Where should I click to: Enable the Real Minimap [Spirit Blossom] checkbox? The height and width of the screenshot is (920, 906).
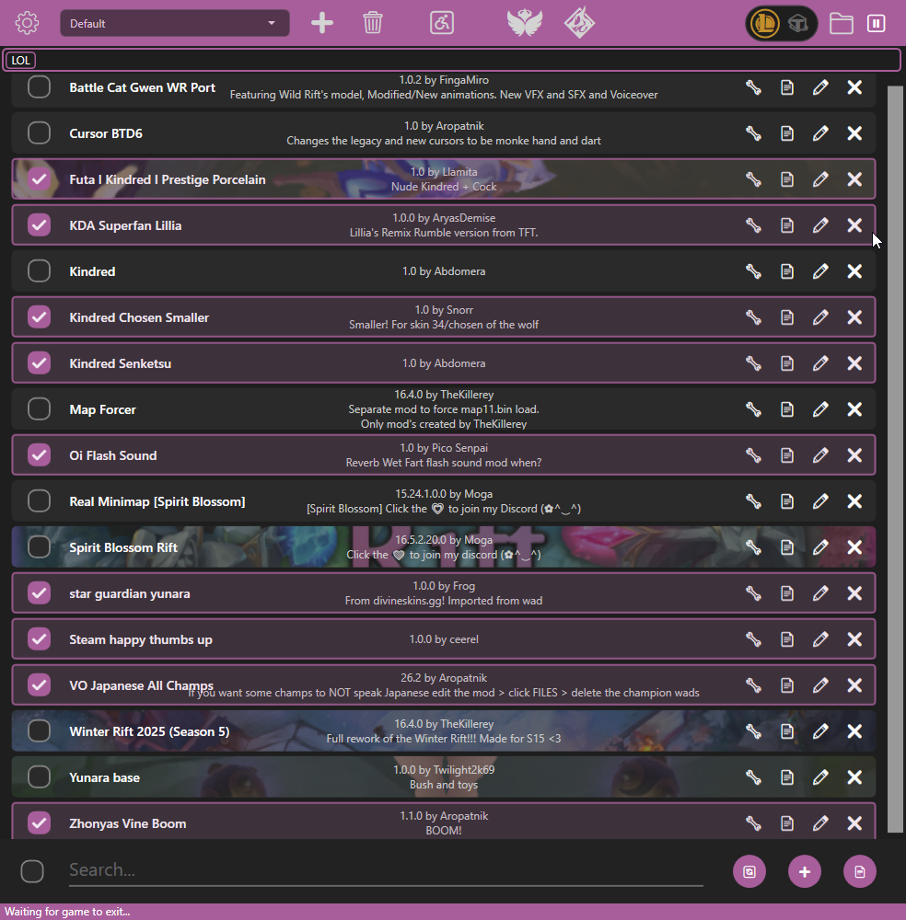39,501
